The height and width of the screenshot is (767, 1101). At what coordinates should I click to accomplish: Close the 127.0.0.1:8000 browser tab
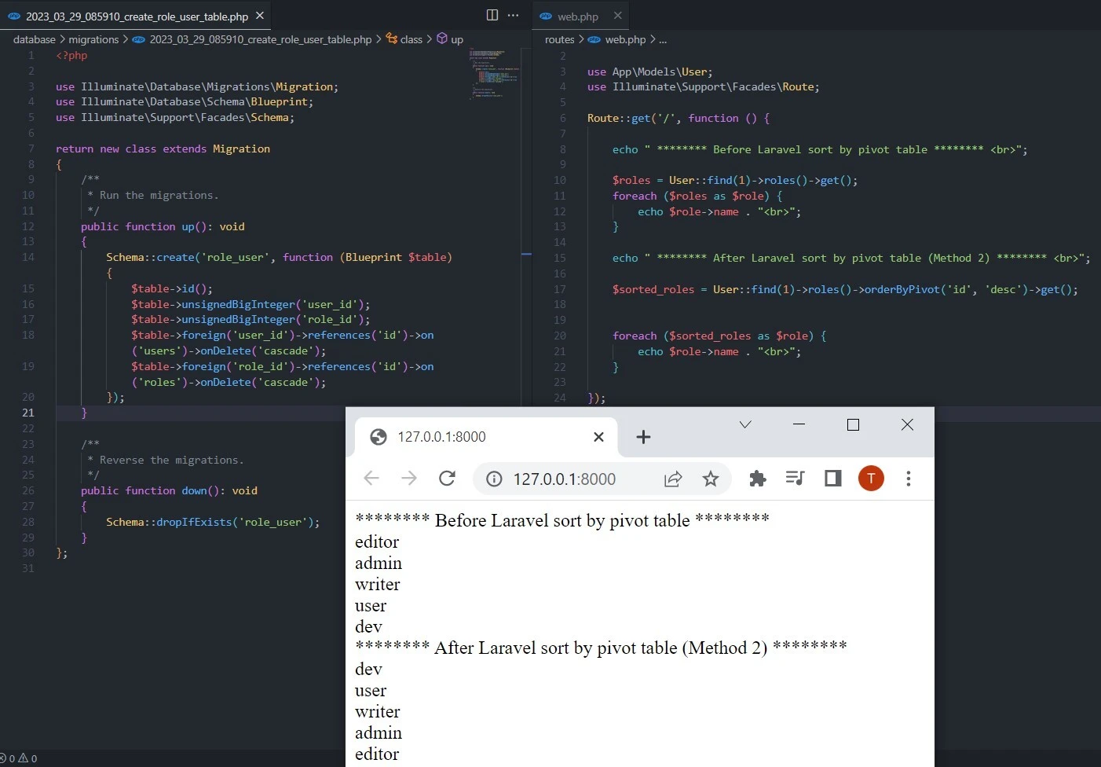tap(598, 437)
